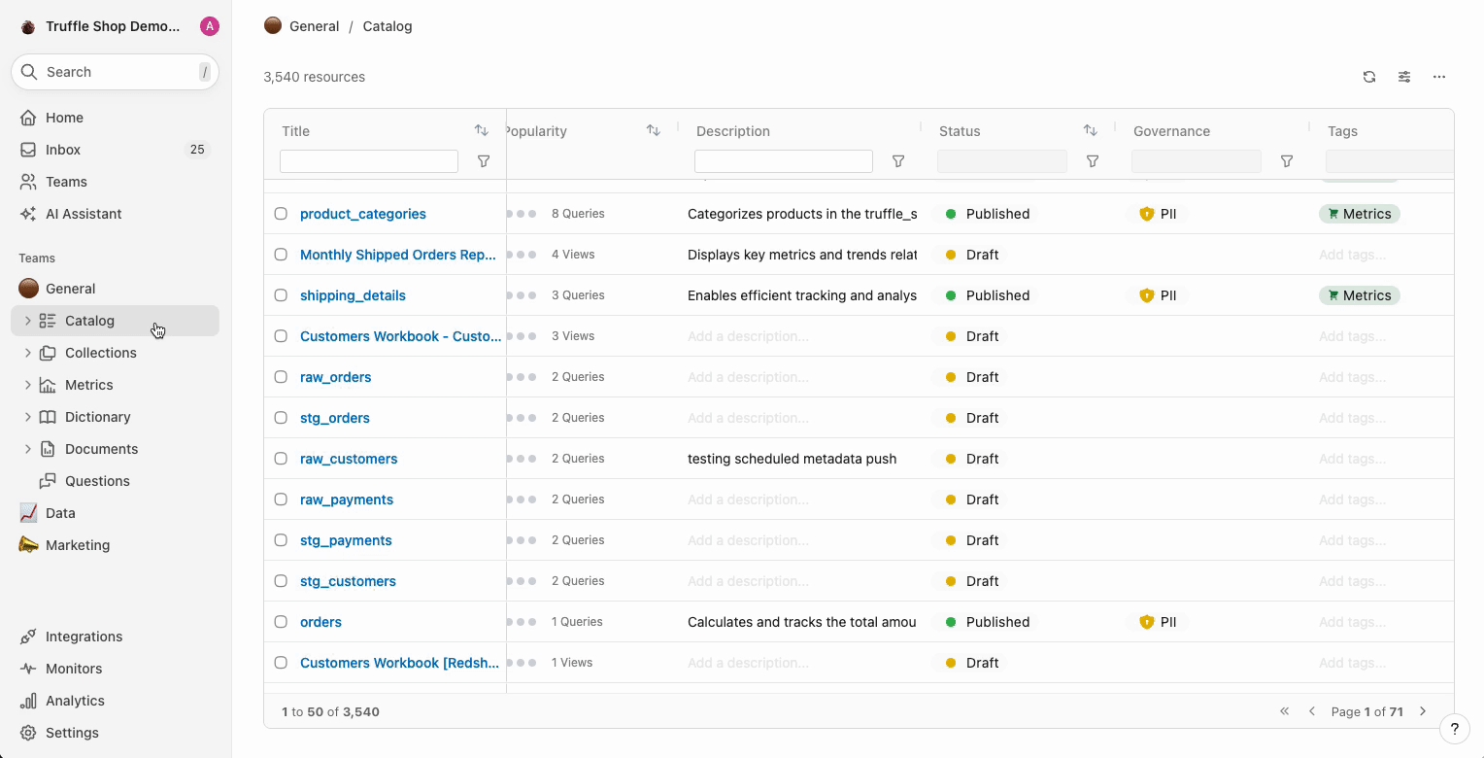The image size is (1484, 758).
Task: Navigate to Settings in sidebar
Action: tap(72, 733)
